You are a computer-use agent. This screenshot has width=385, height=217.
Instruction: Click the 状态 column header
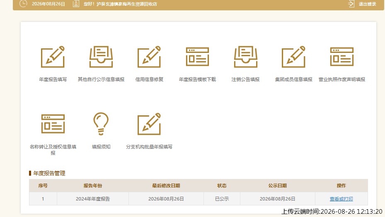click(222, 186)
